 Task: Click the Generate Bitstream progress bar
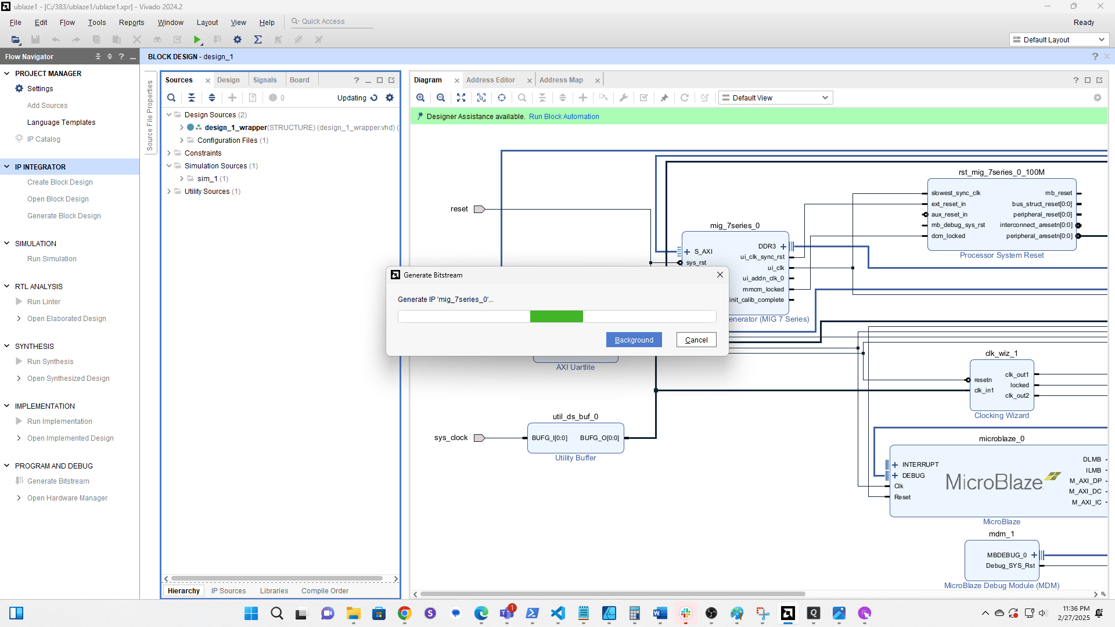556,316
